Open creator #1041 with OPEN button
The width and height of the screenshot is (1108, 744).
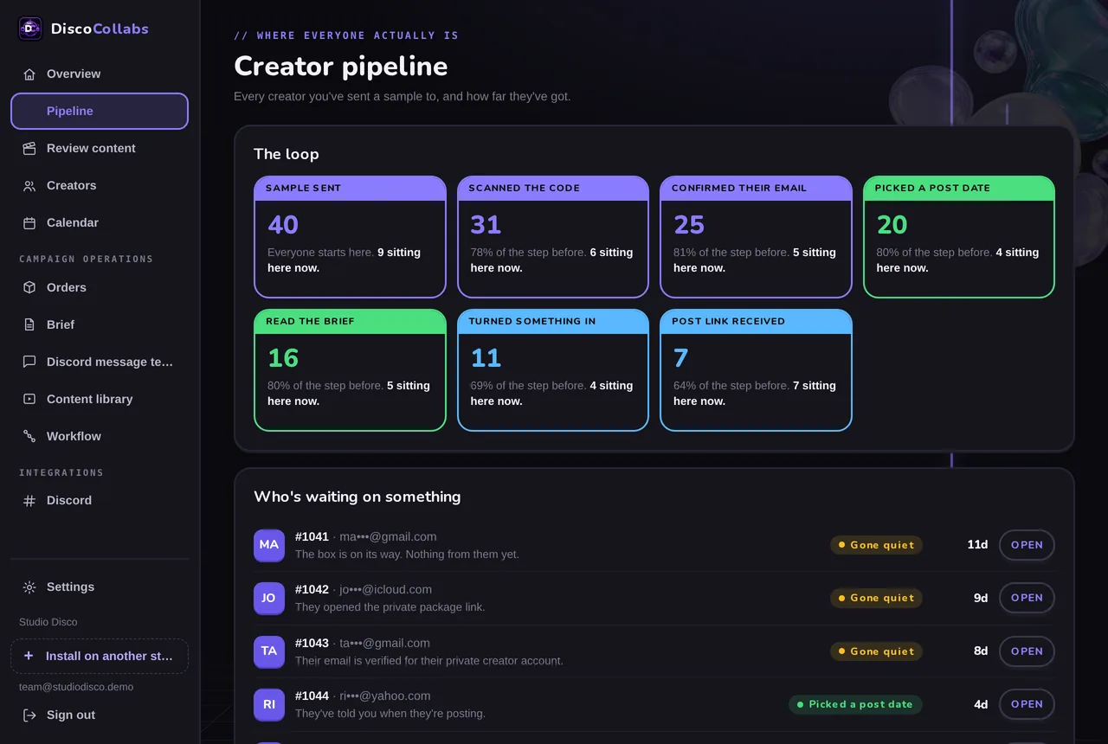pos(1027,545)
